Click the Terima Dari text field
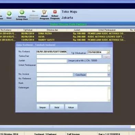The image size is (135, 135). [x=69, y=56]
